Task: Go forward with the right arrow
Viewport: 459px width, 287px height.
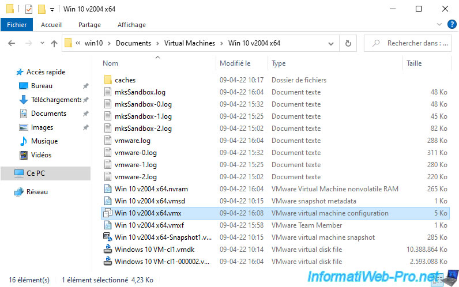Action: coord(28,43)
